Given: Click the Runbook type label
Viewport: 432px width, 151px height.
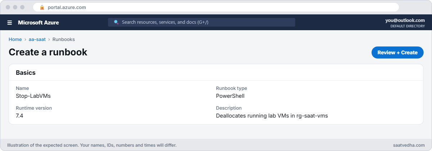Looking at the screenshot, I should pos(231,88).
